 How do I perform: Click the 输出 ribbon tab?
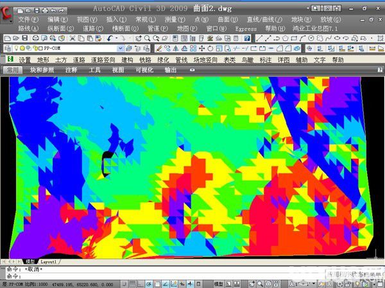click(x=171, y=70)
